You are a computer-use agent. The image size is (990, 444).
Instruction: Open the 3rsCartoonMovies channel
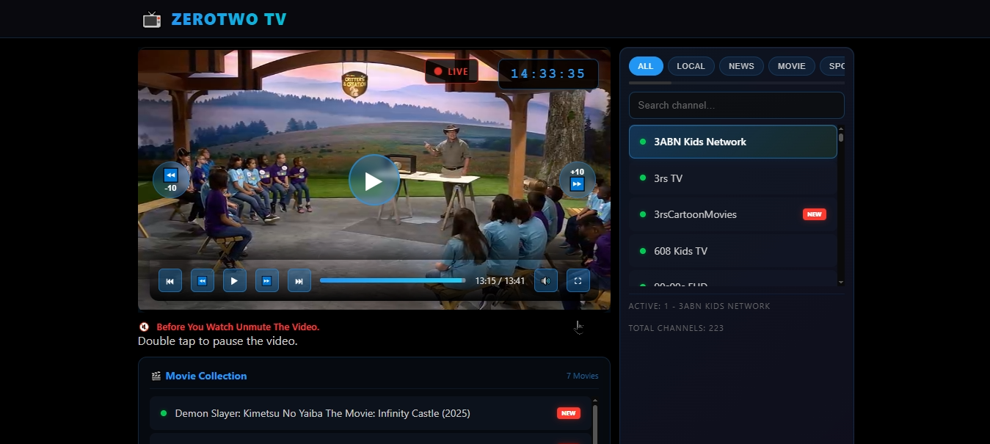click(x=733, y=214)
